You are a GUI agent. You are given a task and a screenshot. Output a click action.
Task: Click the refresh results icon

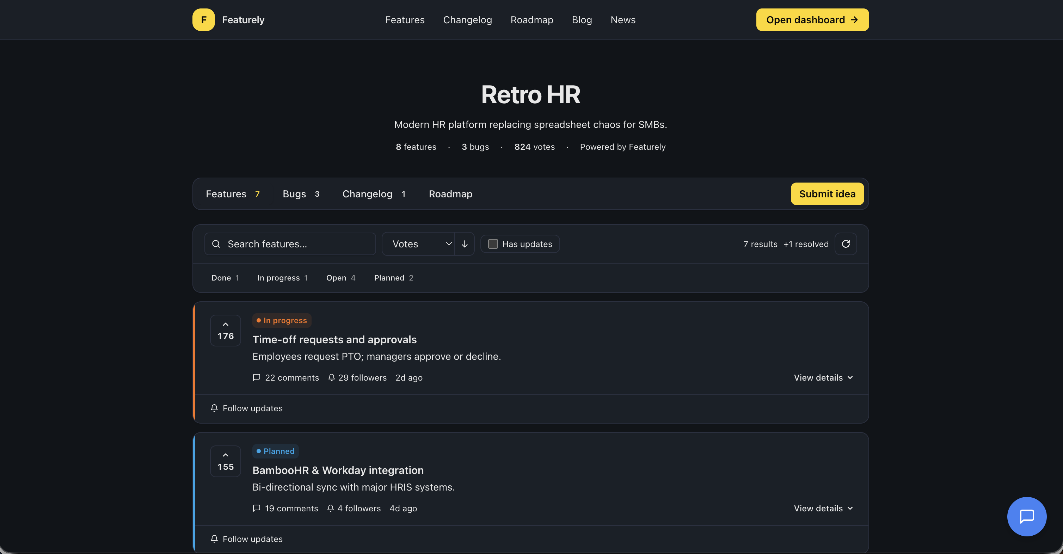pos(846,244)
